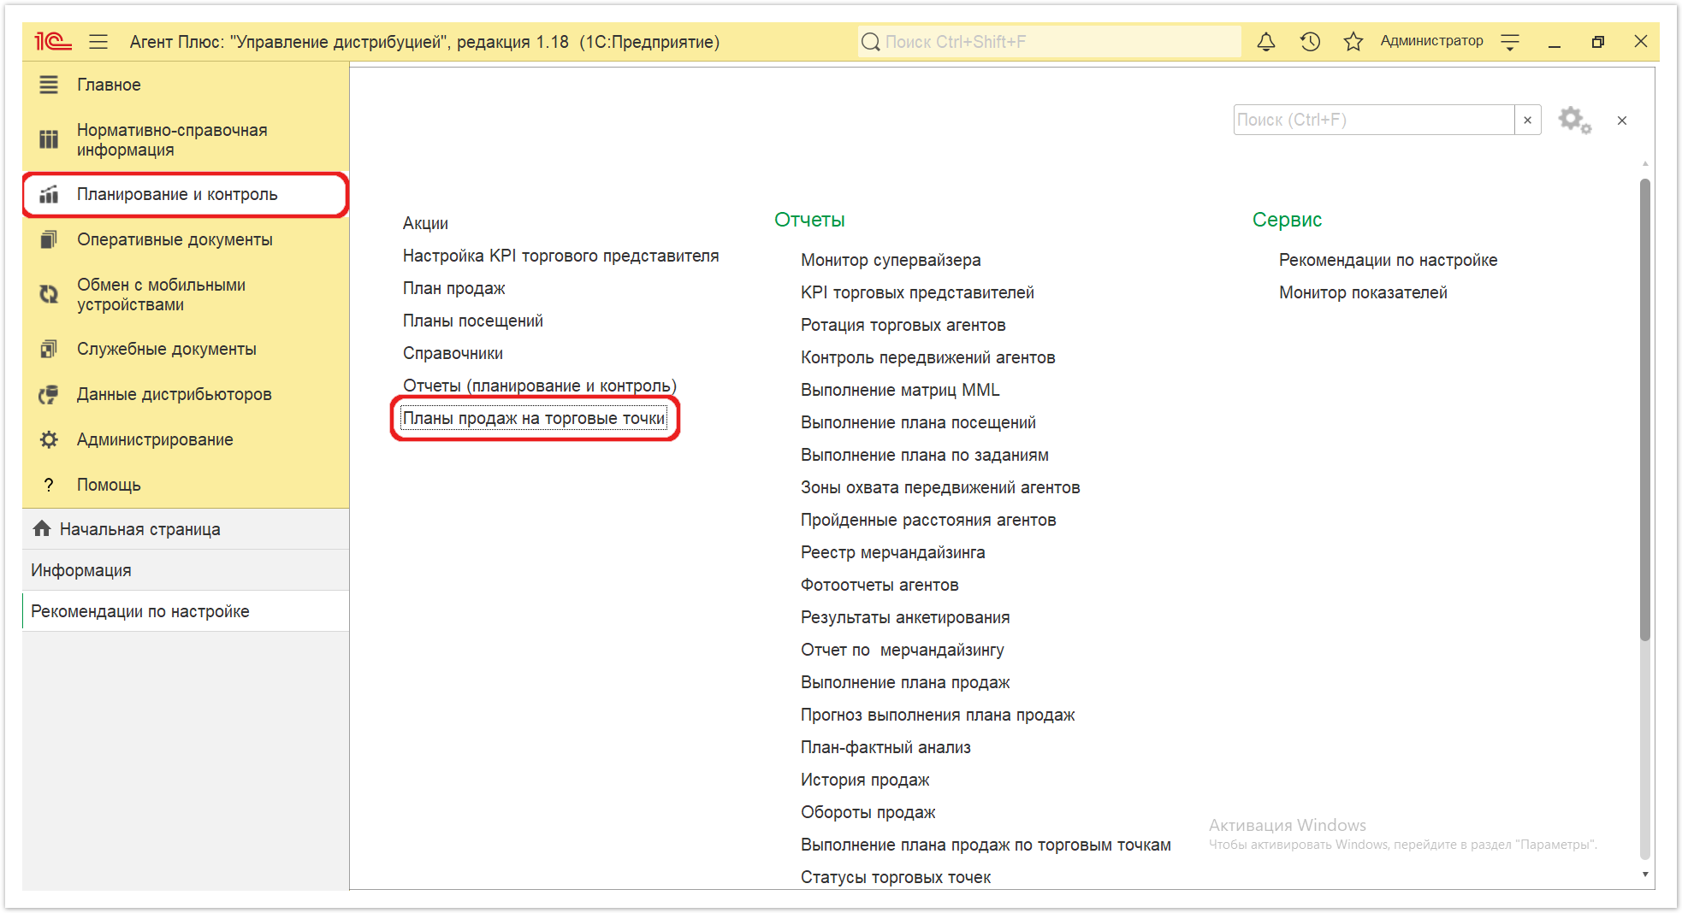Open Зоны охвата передвижений агентов
The height and width of the screenshot is (913, 1682).
pyautogui.click(x=940, y=487)
